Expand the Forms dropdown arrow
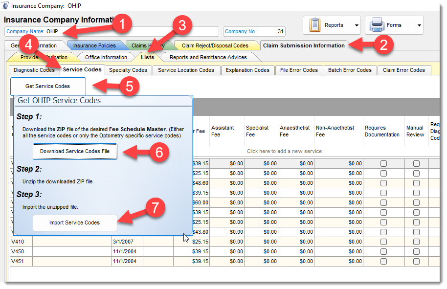 point(419,25)
